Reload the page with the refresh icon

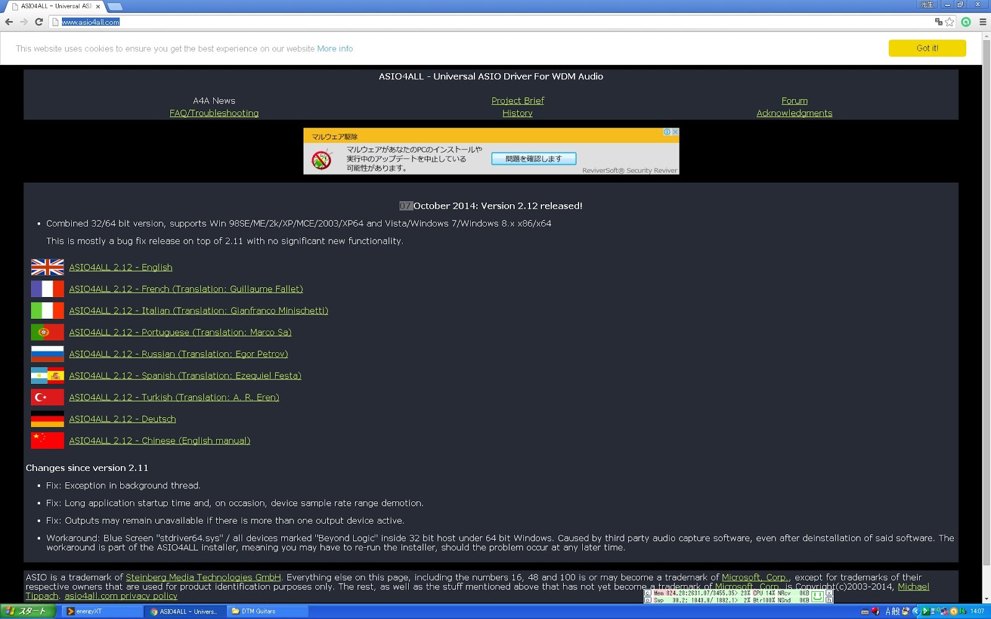(39, 22)
